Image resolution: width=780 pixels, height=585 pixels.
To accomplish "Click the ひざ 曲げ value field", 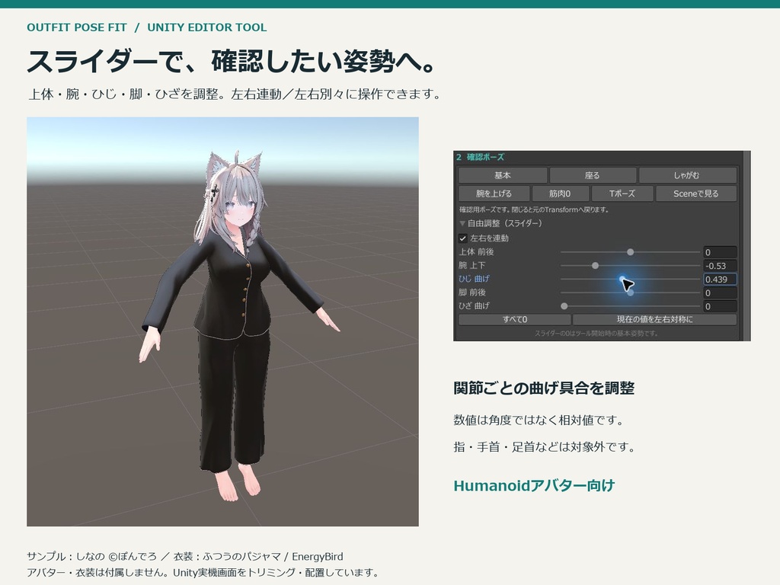I will pos(720,306).
